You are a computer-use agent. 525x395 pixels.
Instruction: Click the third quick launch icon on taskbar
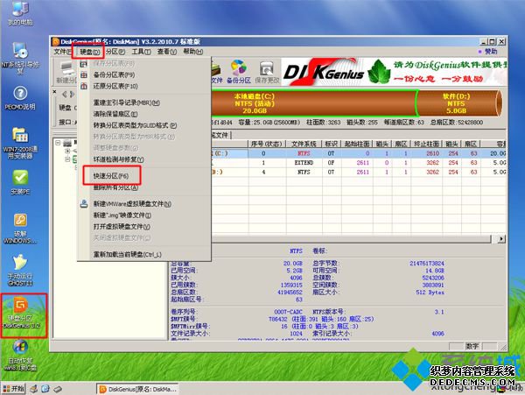coord(58,389)
